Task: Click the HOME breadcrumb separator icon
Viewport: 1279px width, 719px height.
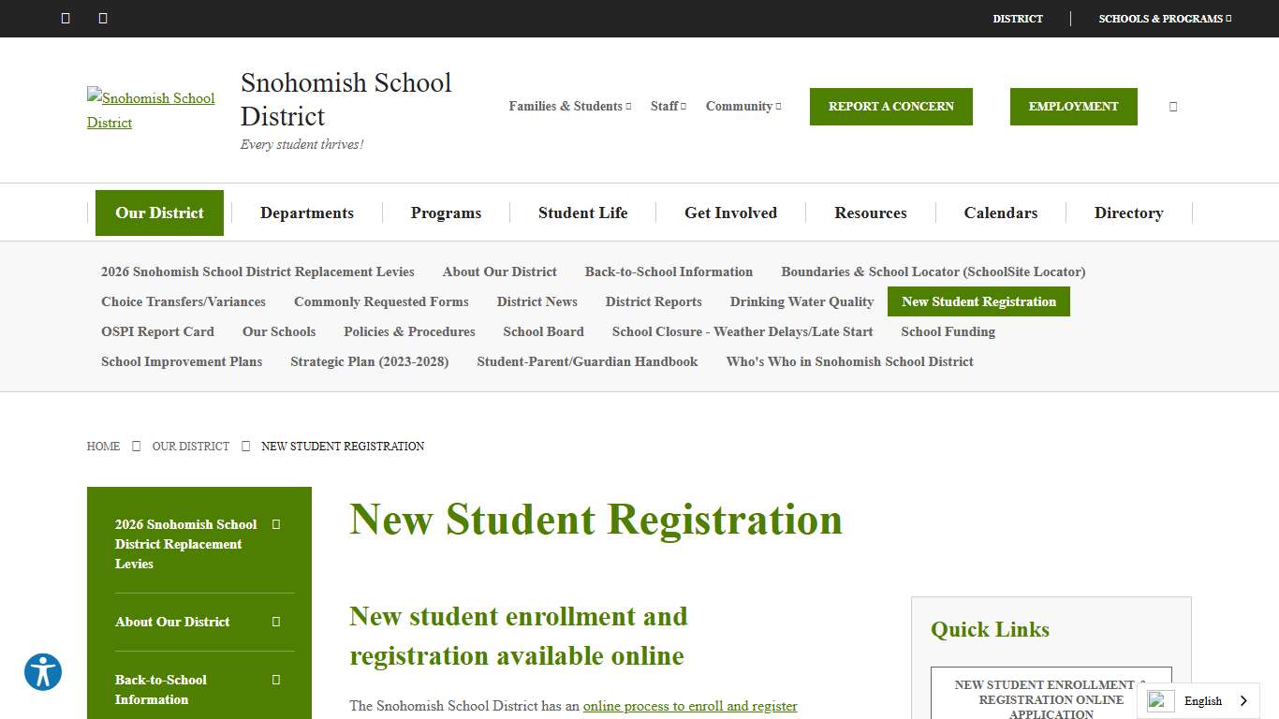Action: coord(136,446)
